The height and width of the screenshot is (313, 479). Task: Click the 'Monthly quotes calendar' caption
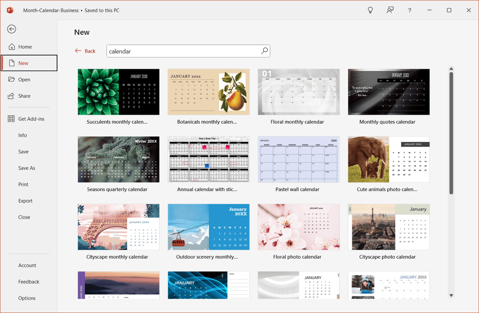(x=388, y=122)
